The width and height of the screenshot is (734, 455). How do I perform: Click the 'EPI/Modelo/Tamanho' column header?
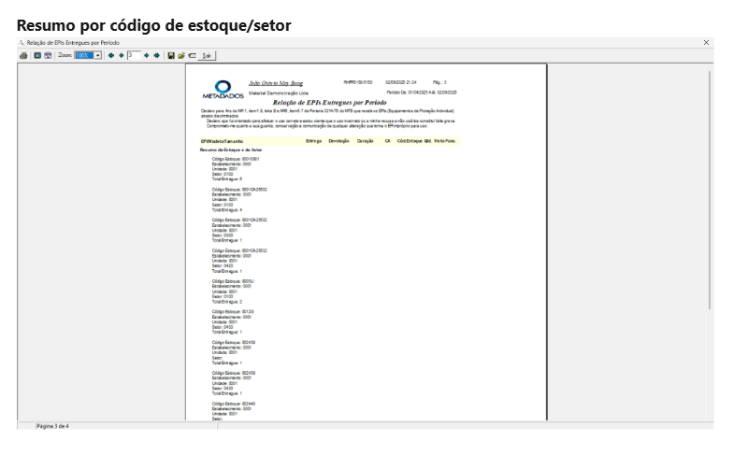[x=223, y=140]
